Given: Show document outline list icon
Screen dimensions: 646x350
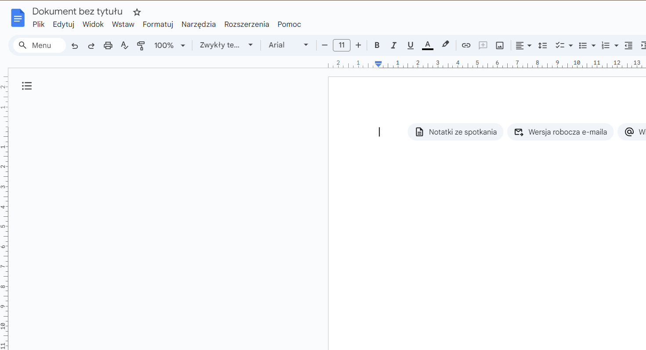Looking at the screenshot, I should [27, 86].
